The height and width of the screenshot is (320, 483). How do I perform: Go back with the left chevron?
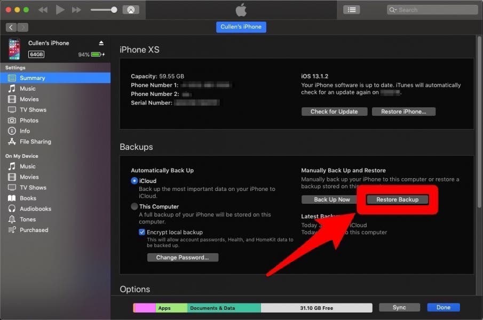click(11, 27)
